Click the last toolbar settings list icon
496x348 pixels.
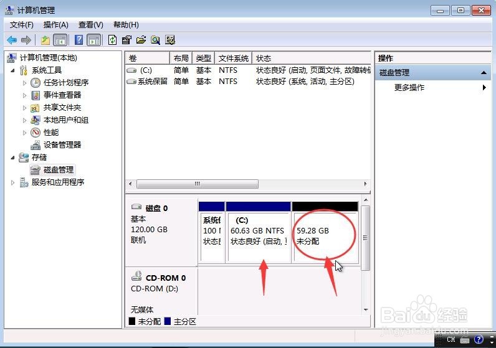[170, 40]
